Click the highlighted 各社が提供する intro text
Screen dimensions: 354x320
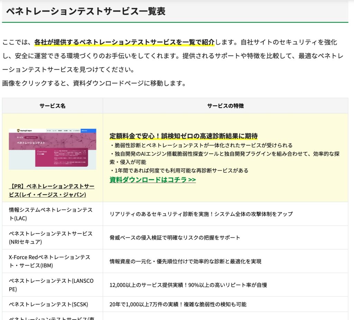[124, 42]
